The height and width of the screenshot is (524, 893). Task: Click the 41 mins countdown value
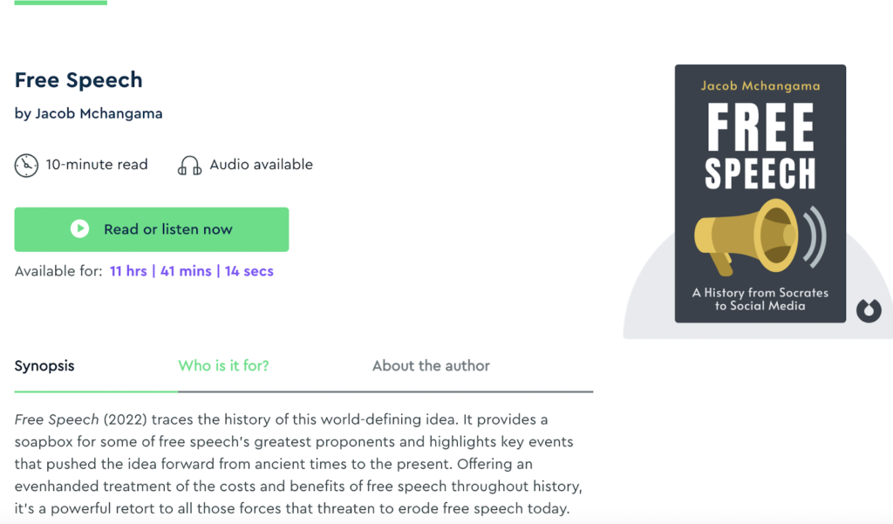tap(186, 271)
